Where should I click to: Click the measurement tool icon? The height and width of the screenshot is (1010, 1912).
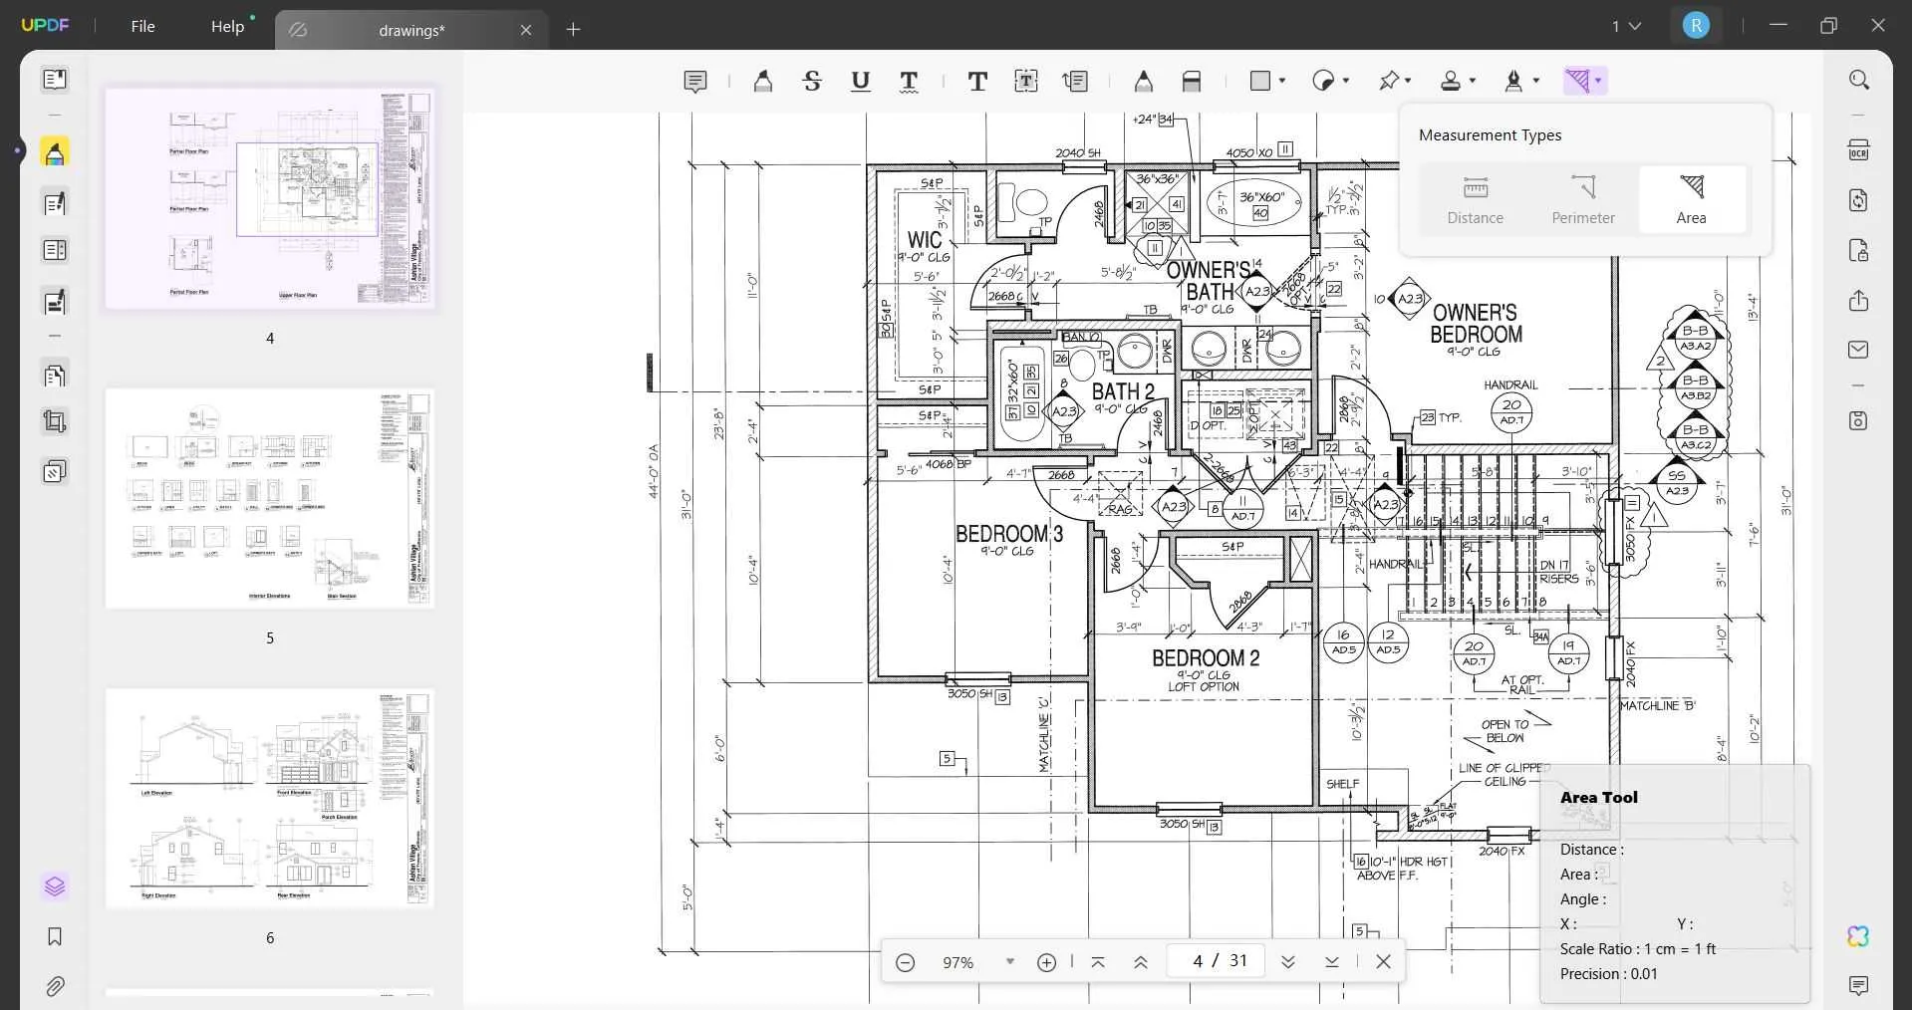(1577, 81)
